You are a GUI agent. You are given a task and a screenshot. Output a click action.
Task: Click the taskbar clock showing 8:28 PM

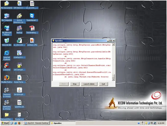point(161,123)
